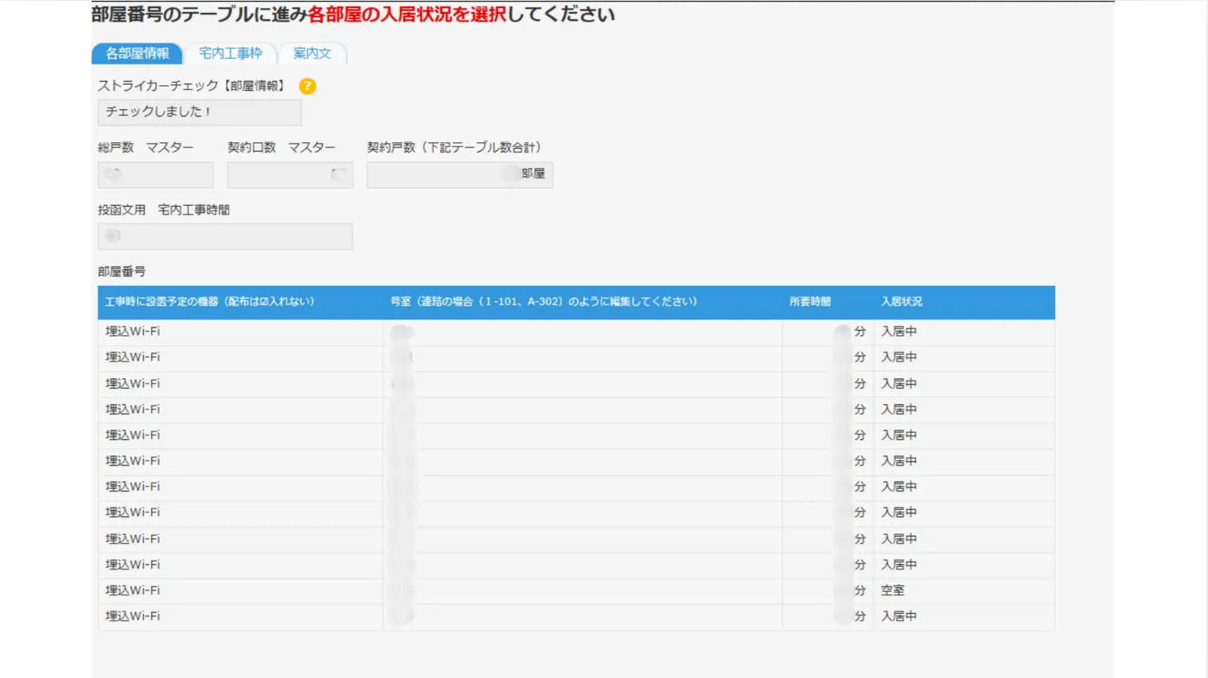Open the 空室 occupancy status cell

[x=893, y=590]
